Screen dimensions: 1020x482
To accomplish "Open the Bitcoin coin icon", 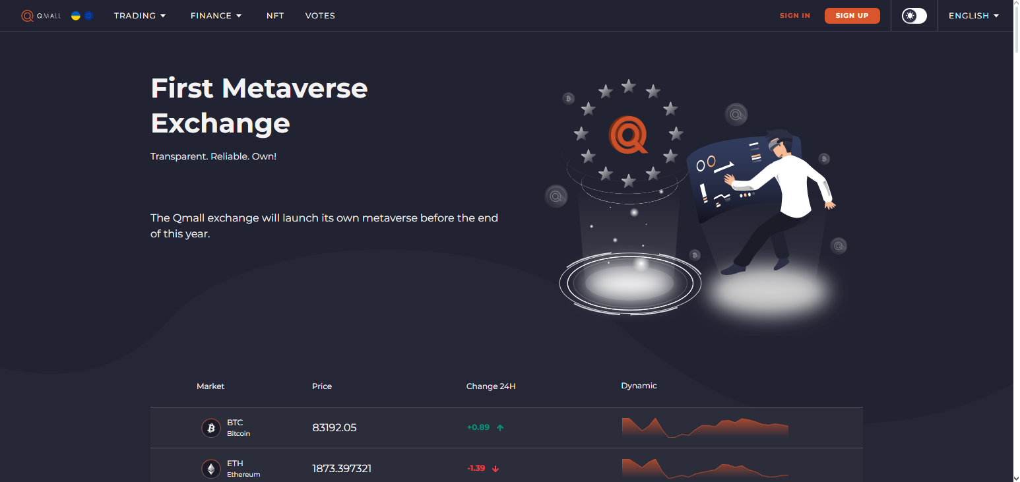I will (211, 428).
